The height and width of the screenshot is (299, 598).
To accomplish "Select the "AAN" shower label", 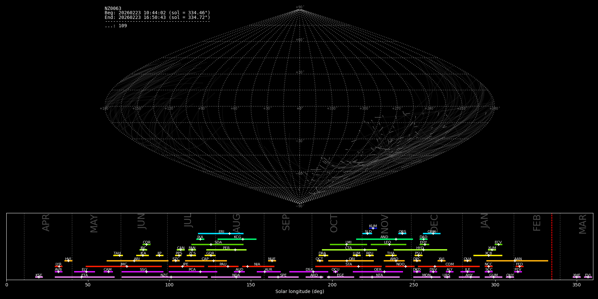I will coord(518,259).
